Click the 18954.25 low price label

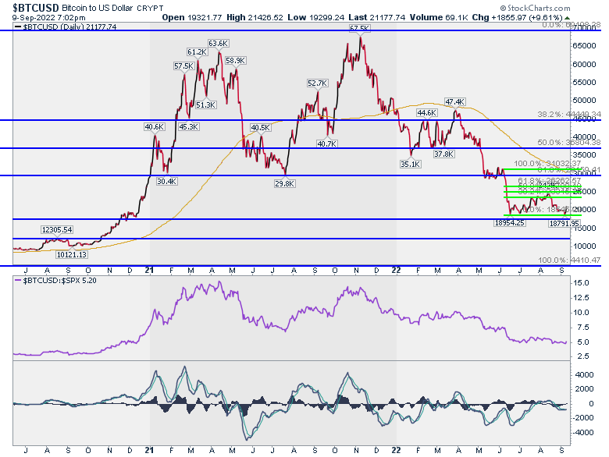pos(510,223)
